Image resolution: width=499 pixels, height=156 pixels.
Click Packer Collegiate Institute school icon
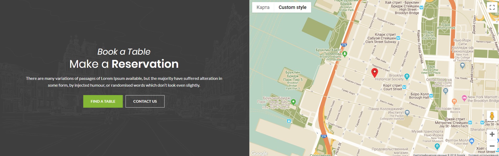pos(407,113)
